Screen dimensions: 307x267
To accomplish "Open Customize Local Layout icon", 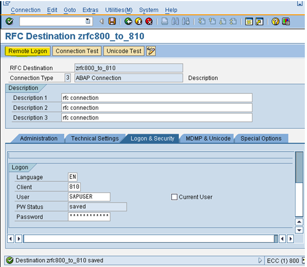I will tap(286, 21).
